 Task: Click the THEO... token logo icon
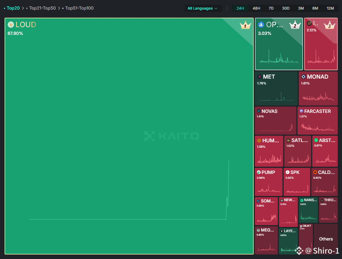tap(322, 200)
